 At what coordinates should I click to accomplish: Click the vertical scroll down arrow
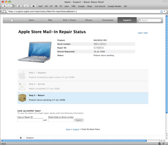(x=167, y=138)
